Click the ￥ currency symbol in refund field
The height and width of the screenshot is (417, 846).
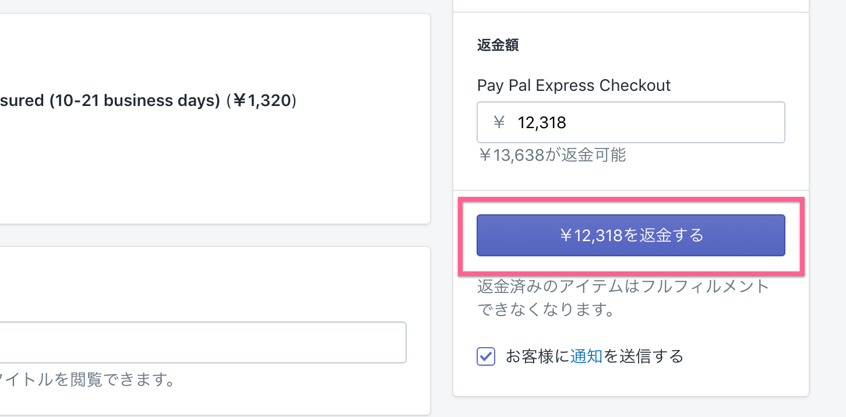(x=499, y=122)
